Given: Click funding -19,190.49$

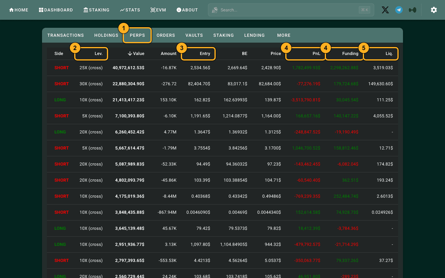Looking at the screenshot, I should pos(347,132).
